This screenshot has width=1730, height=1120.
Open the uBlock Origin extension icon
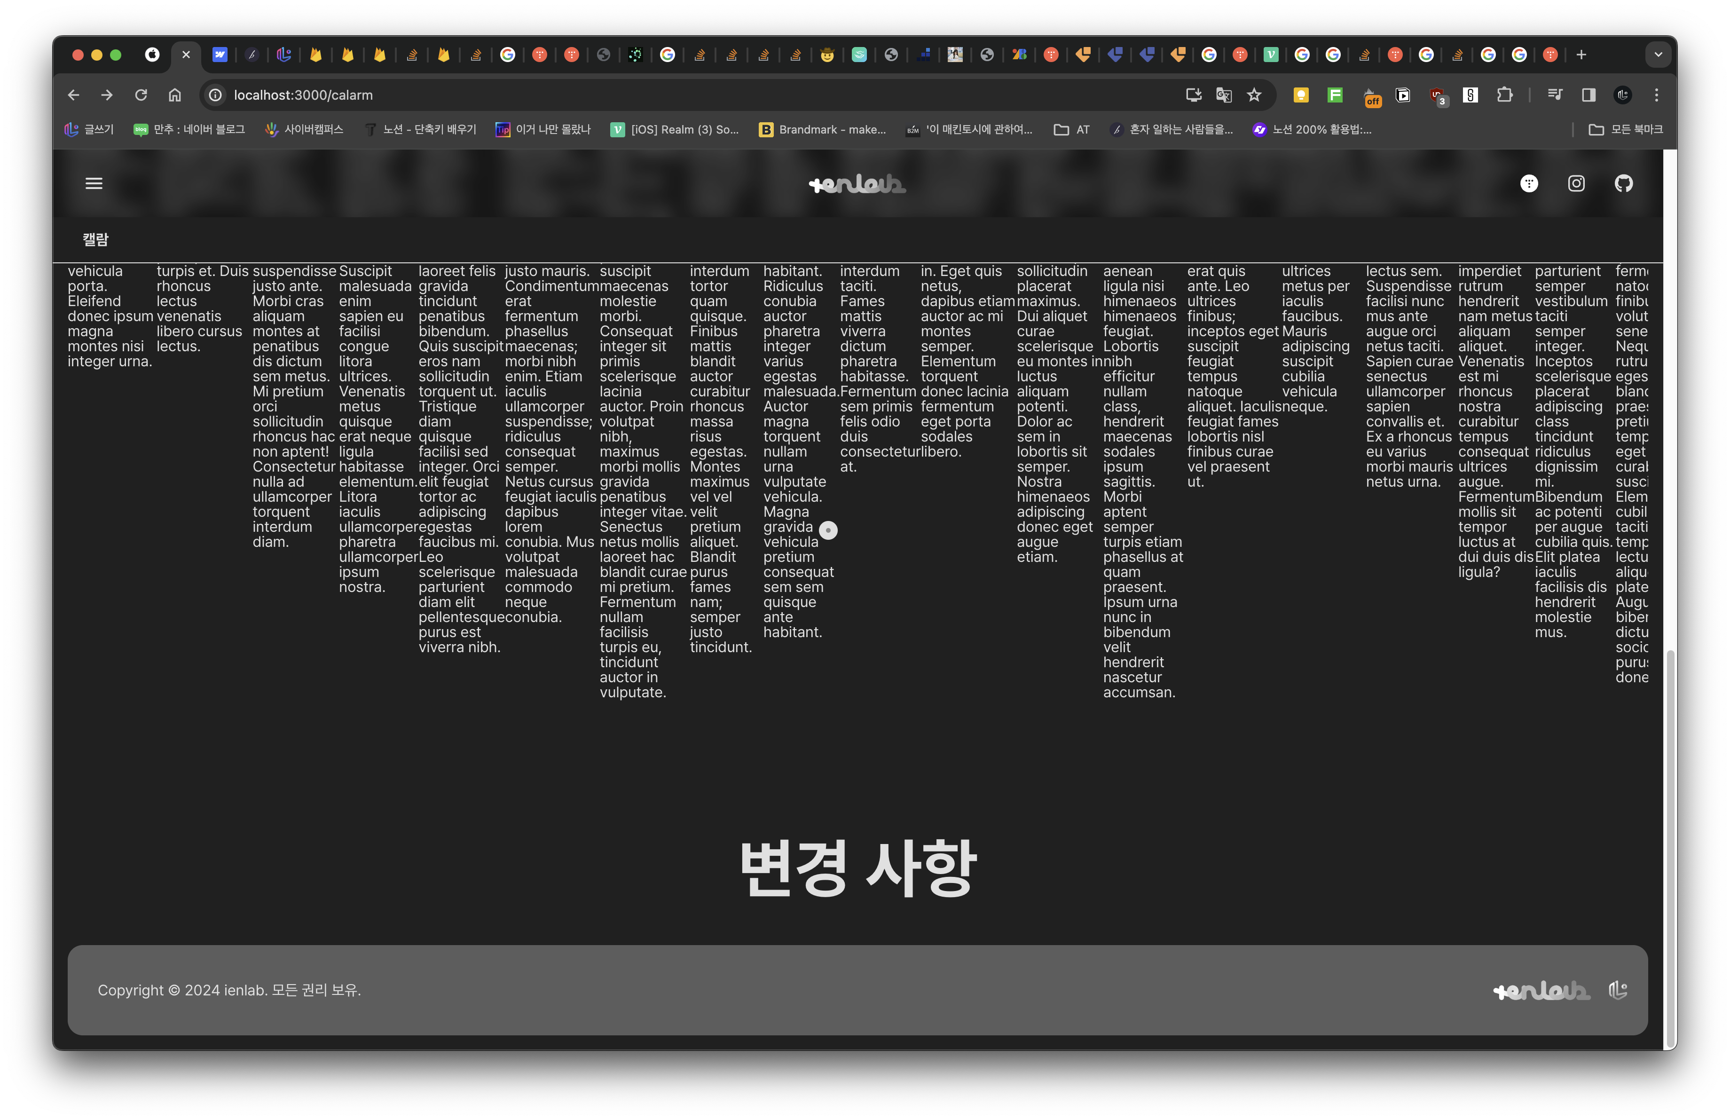(1437, 95)
